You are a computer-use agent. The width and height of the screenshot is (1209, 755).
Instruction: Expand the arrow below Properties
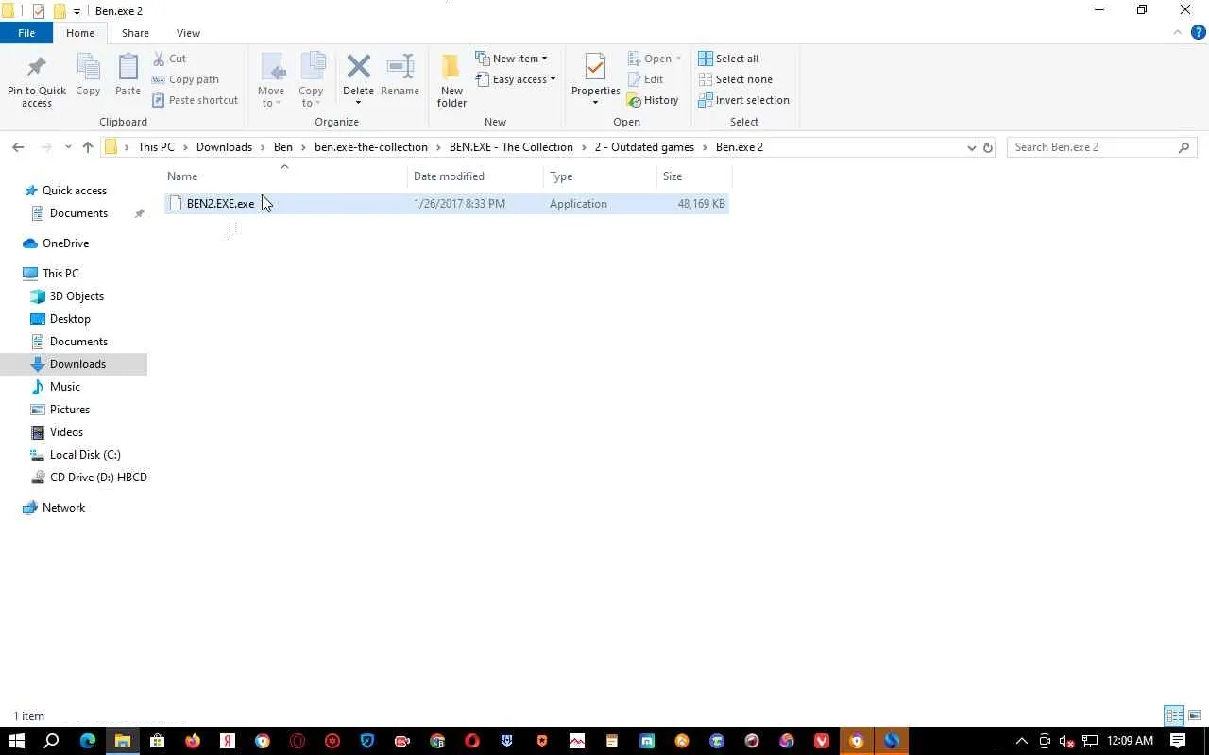pyautogui.click(x=595, y=103)
